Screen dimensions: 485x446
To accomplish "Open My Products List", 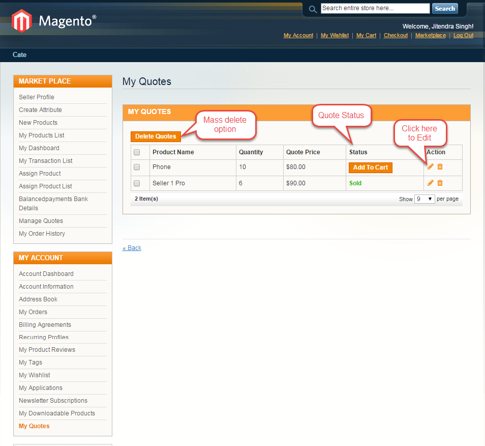I will 42,135.
